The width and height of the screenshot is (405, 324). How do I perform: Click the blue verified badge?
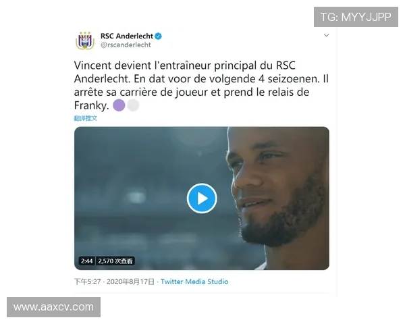pyautogui.click(x=158, y=36)
